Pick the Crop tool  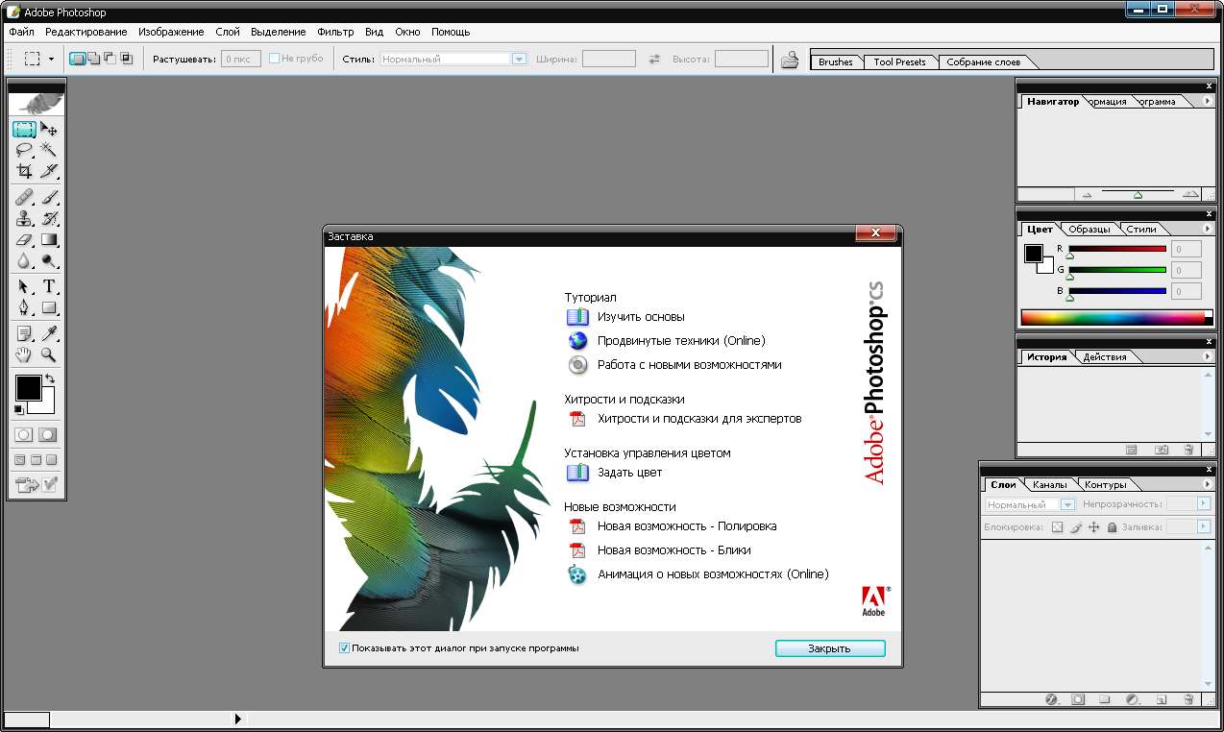pyautogui.click(x=24, y=172)
